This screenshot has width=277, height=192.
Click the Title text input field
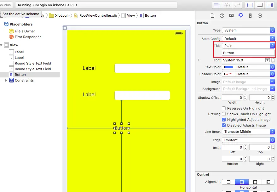click(x=248, y=53)
